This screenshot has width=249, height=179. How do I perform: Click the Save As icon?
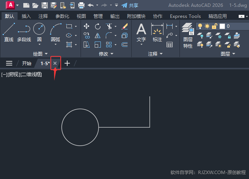coord(54,5)
